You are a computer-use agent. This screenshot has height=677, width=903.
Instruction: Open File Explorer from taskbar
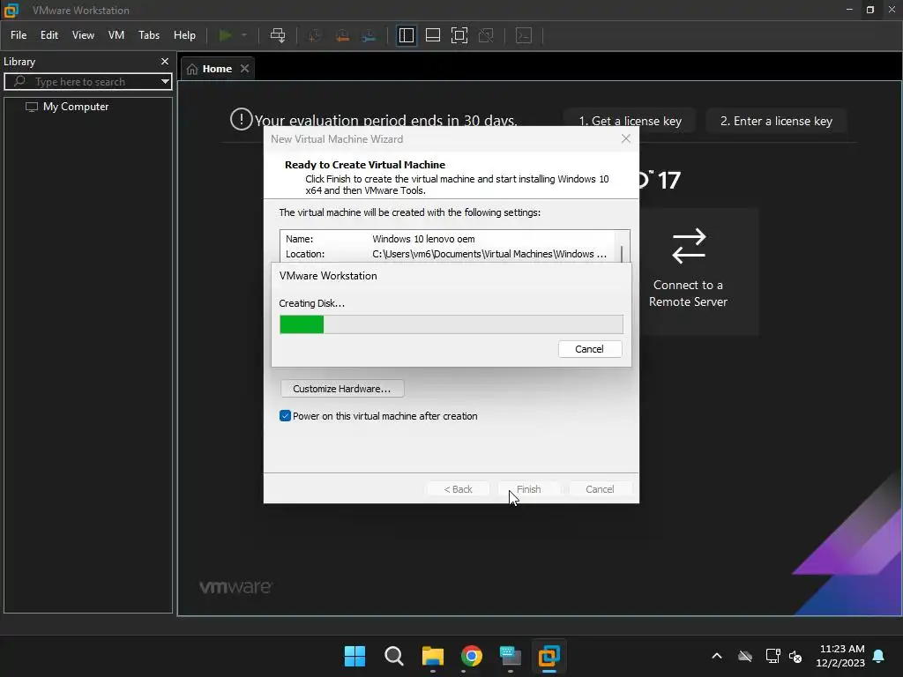pos(432,656)
